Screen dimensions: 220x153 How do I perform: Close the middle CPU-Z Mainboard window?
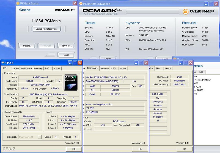pyautogui.click(x=146, y=63)
